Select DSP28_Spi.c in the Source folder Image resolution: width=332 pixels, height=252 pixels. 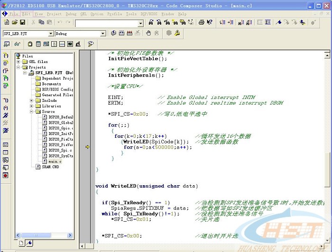pos(60,150)
